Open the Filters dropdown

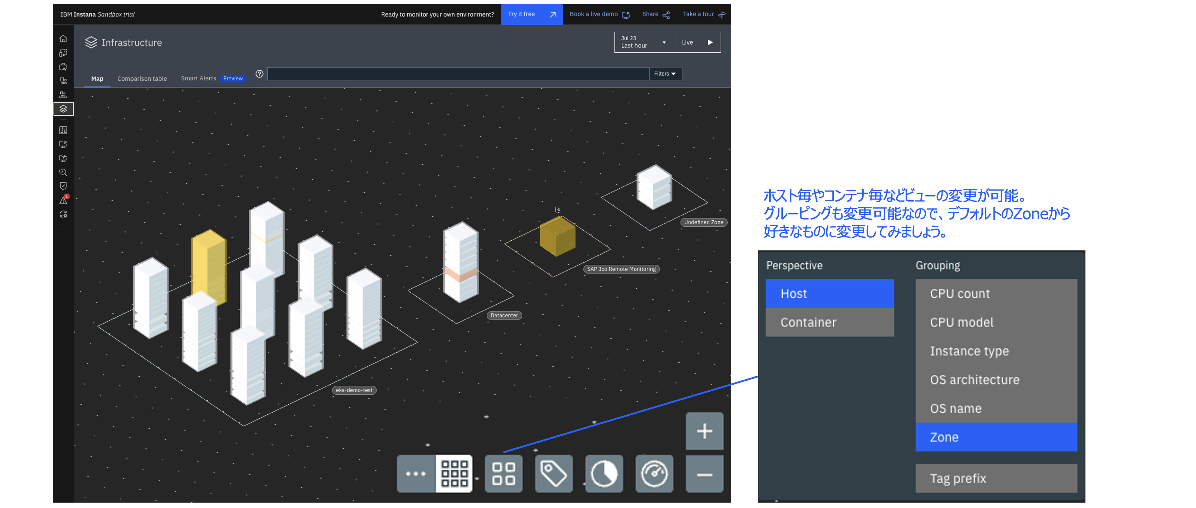click(x=665, y=74)
